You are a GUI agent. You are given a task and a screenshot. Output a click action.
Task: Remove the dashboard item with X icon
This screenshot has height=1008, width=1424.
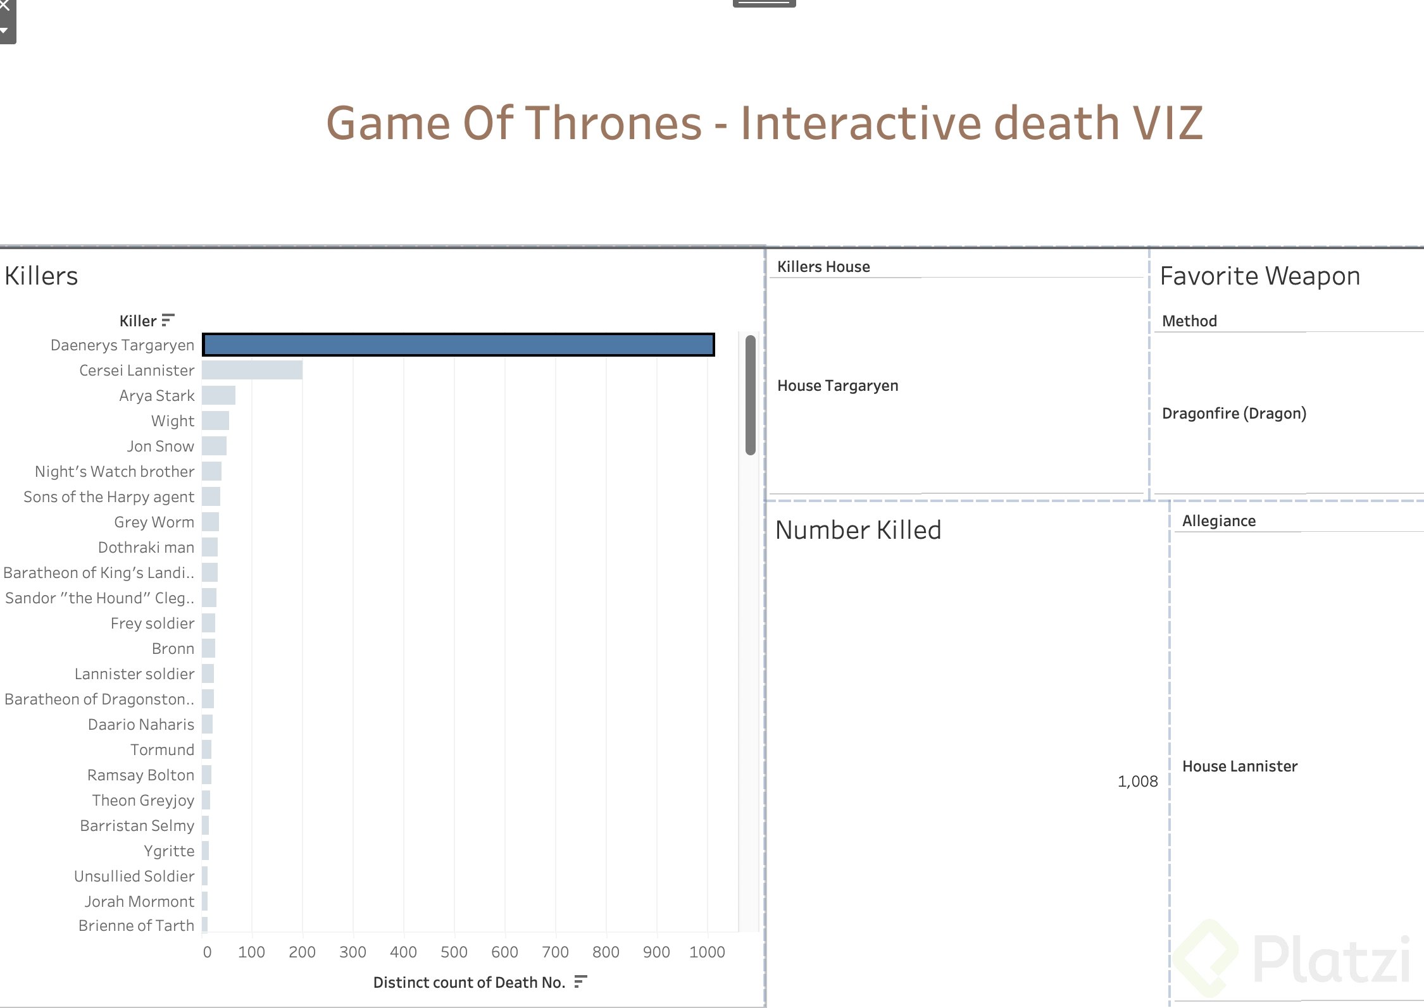pyautogui.click(x=5, y=6)
